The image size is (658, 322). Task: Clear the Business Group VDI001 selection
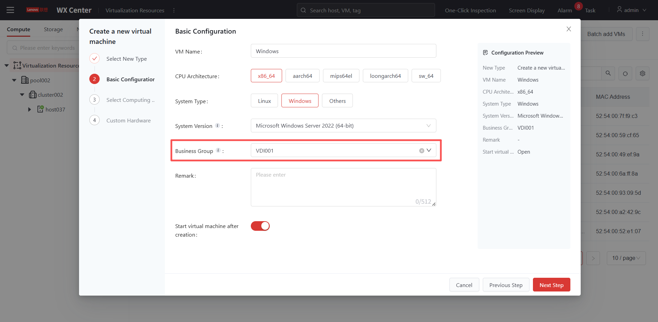coord(421,151)
